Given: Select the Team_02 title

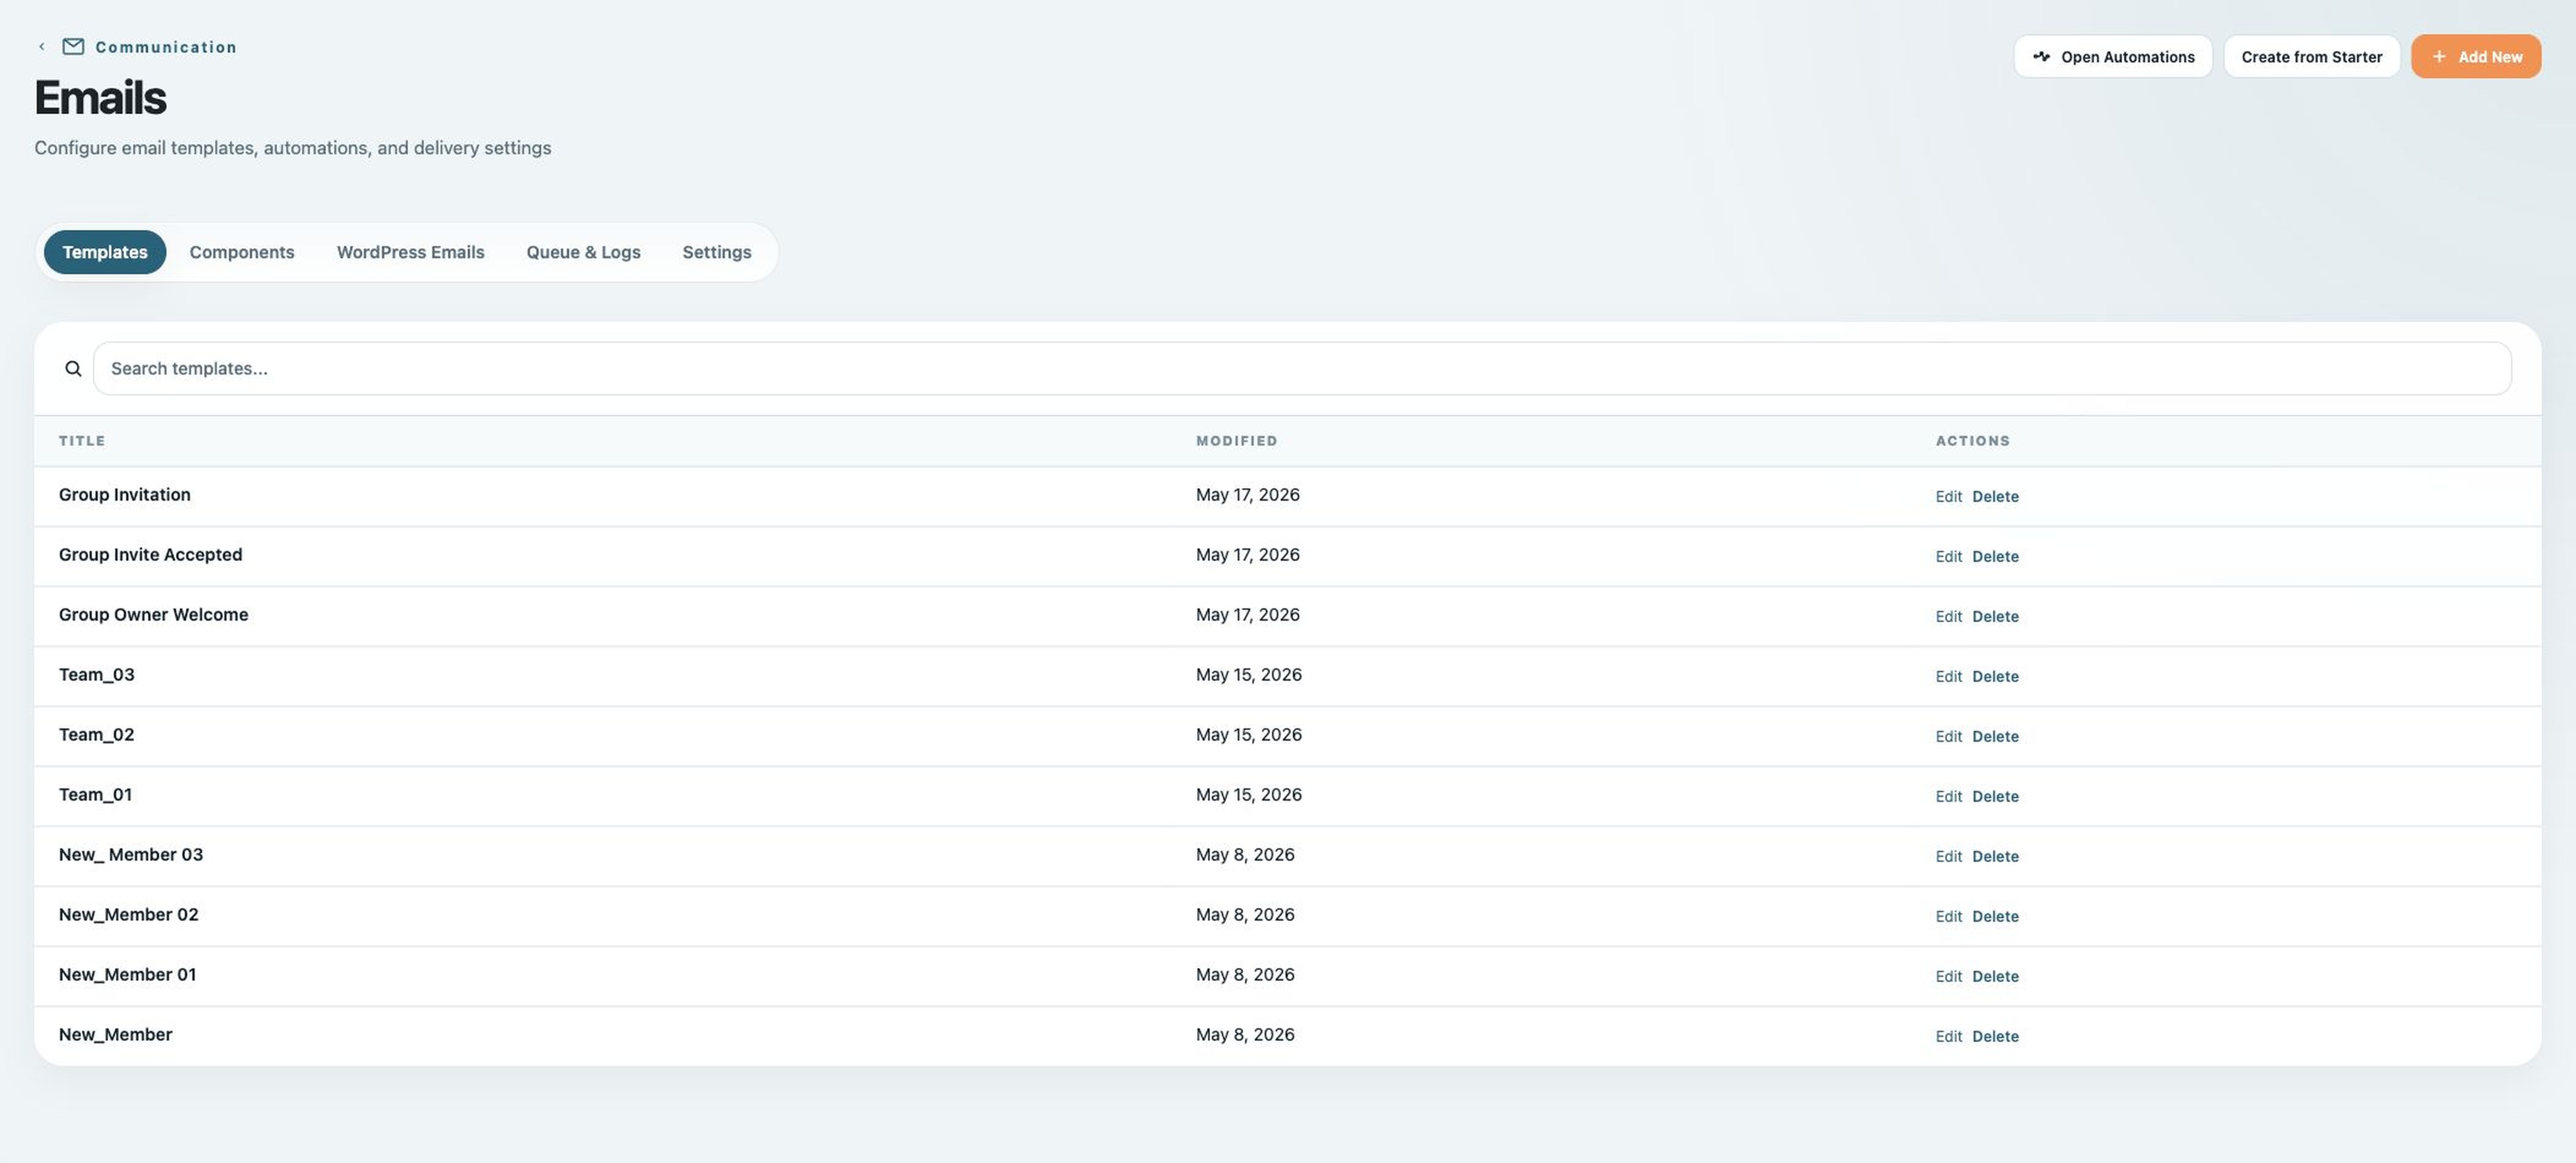Looking at the screenshot, I should 96,735.
